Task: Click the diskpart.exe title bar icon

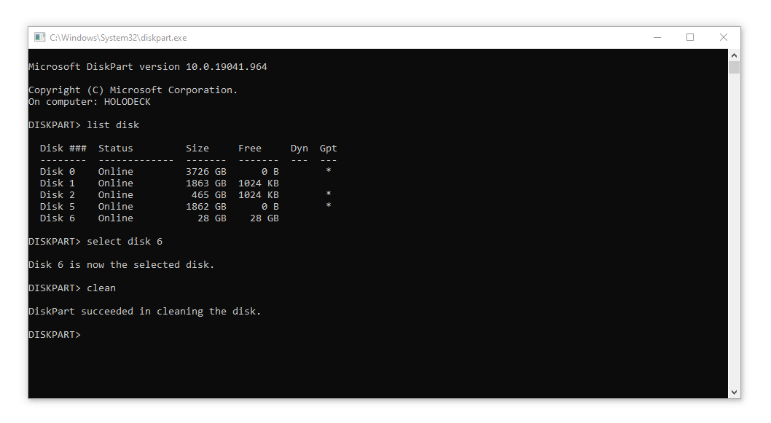Action: click(x=39, y=37)
